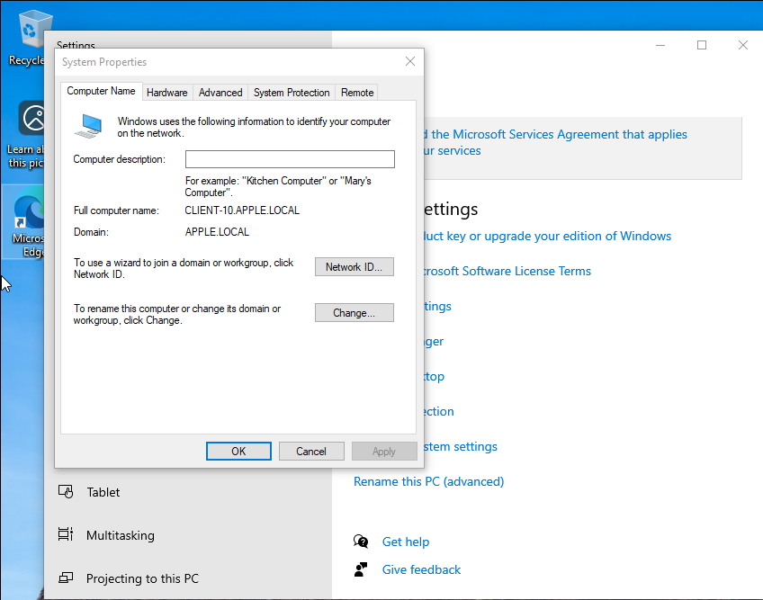Click the Get help chat icon

pyautogui.click(x=361, y=542)
